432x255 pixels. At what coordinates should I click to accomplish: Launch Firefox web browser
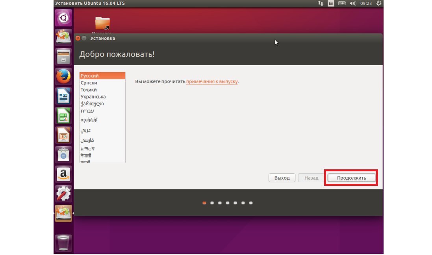click(63, 76)
